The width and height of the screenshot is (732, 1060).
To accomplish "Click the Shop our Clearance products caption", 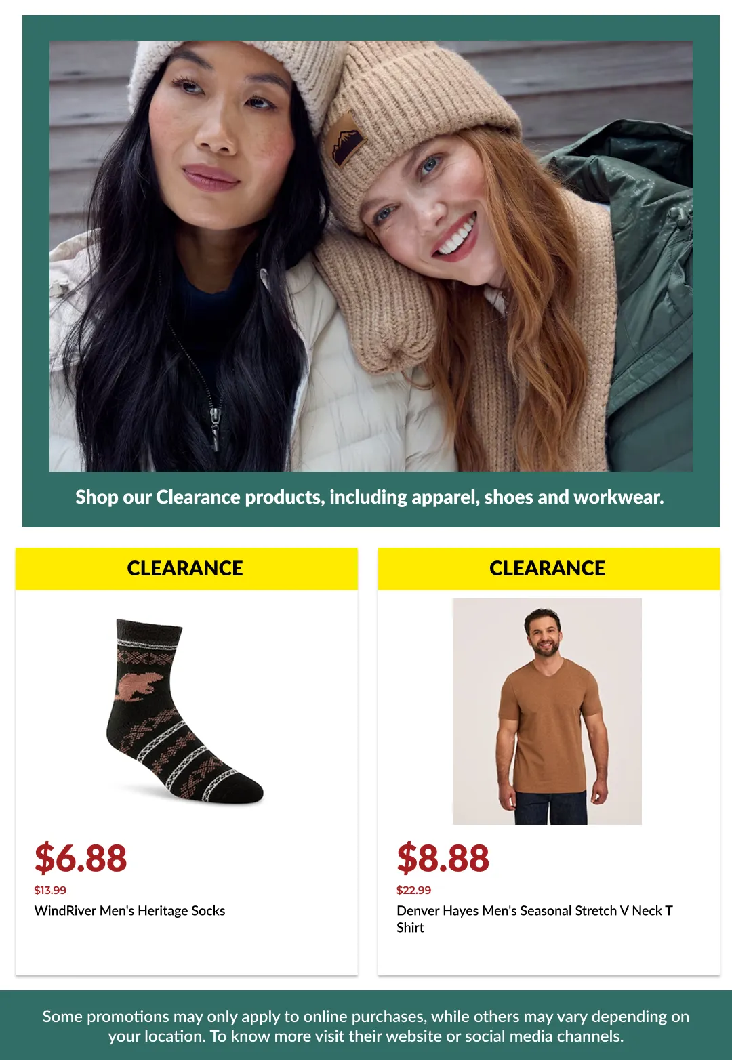I will (369, 497).
